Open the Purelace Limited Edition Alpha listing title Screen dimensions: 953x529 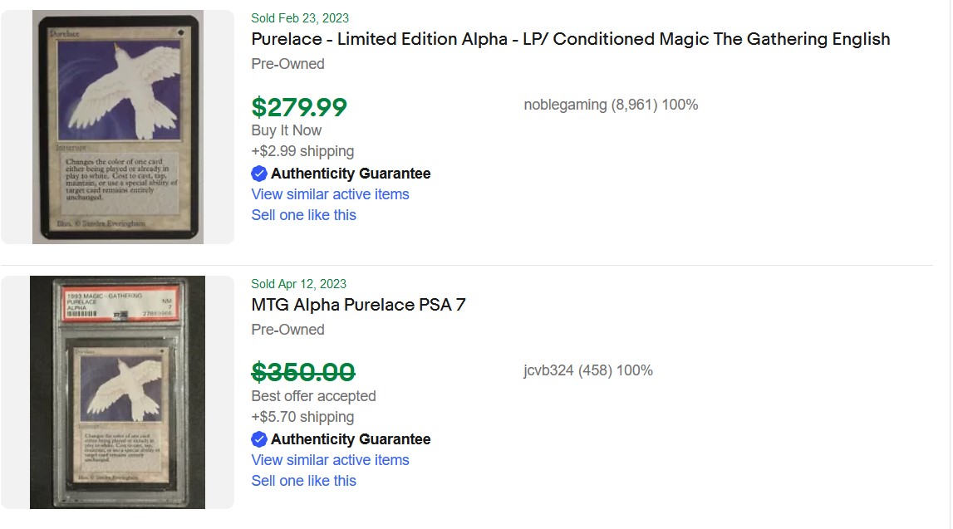click(570, 39)
